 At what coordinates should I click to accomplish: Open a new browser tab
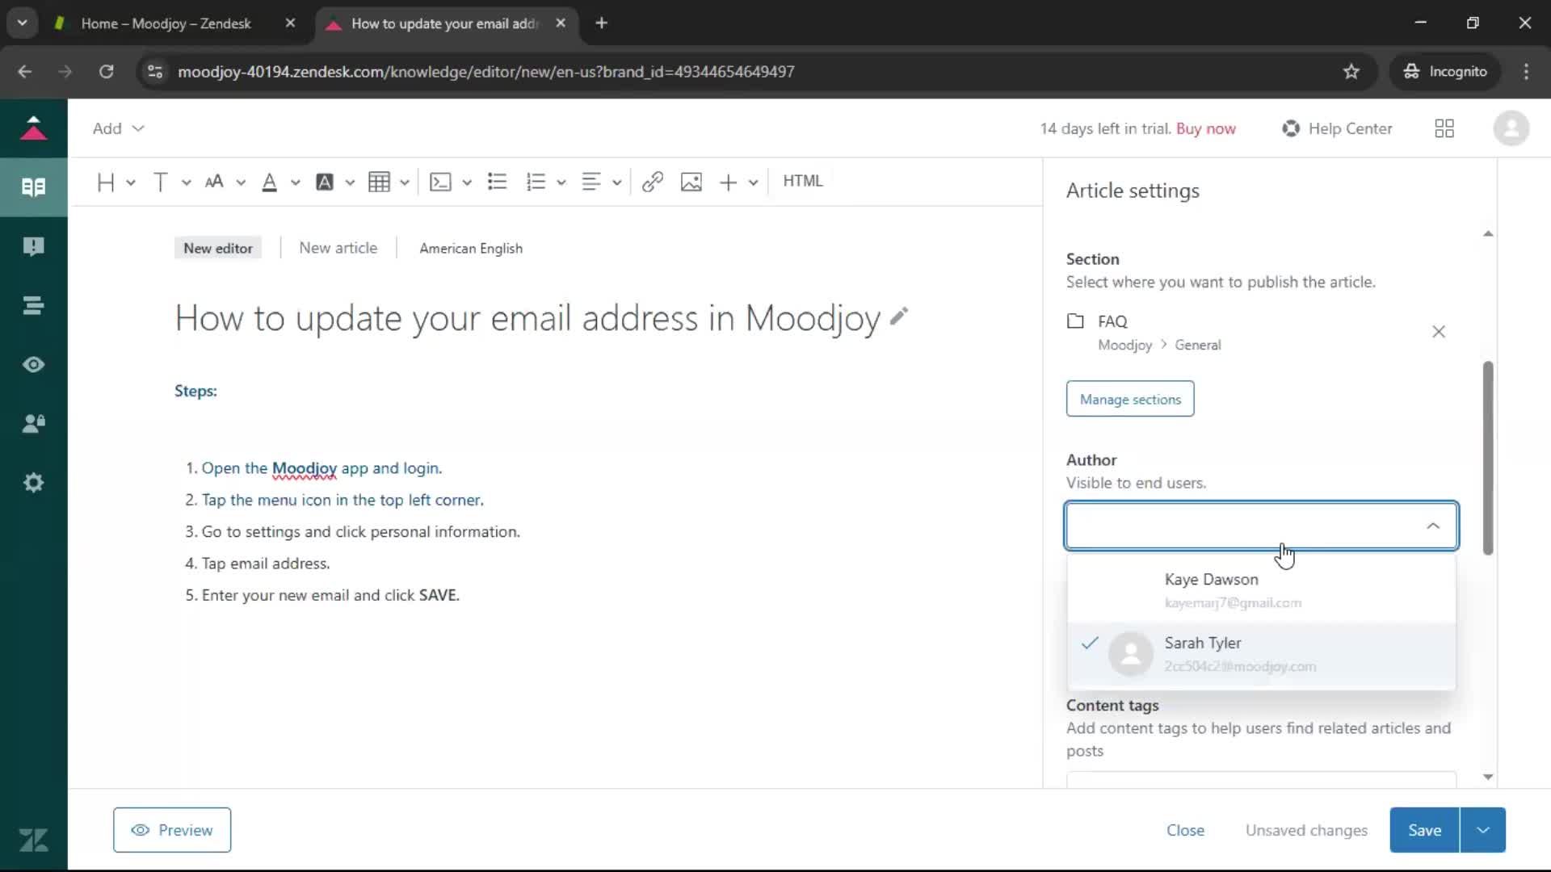601,23
